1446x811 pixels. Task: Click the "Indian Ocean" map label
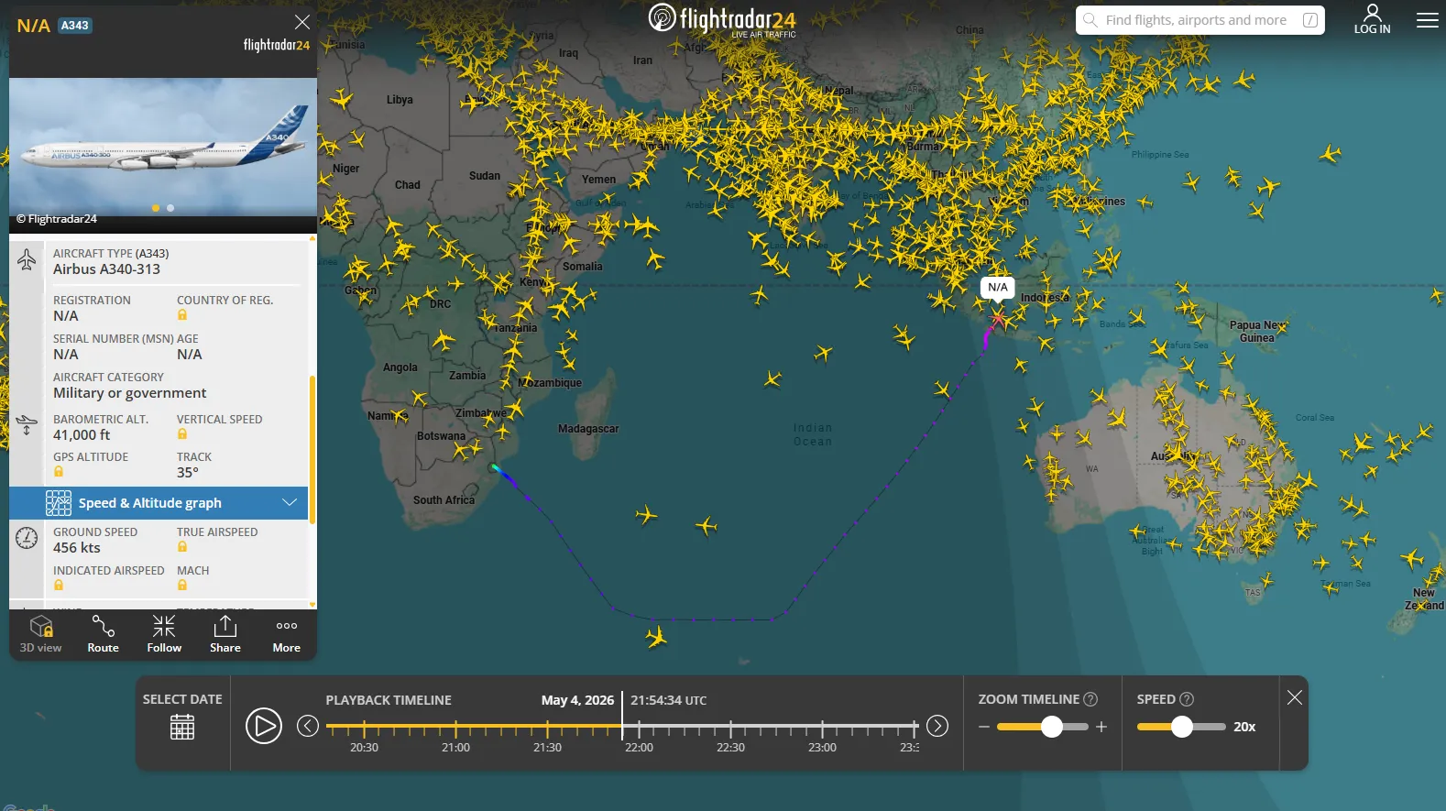tap(813, 434)
